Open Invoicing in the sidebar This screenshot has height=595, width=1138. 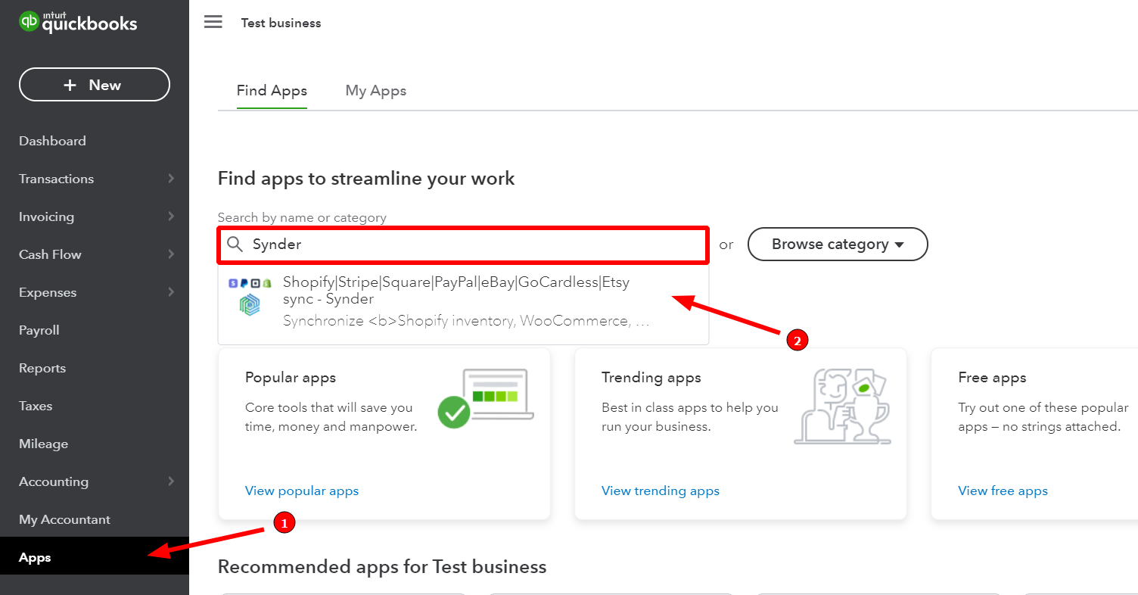46,217
